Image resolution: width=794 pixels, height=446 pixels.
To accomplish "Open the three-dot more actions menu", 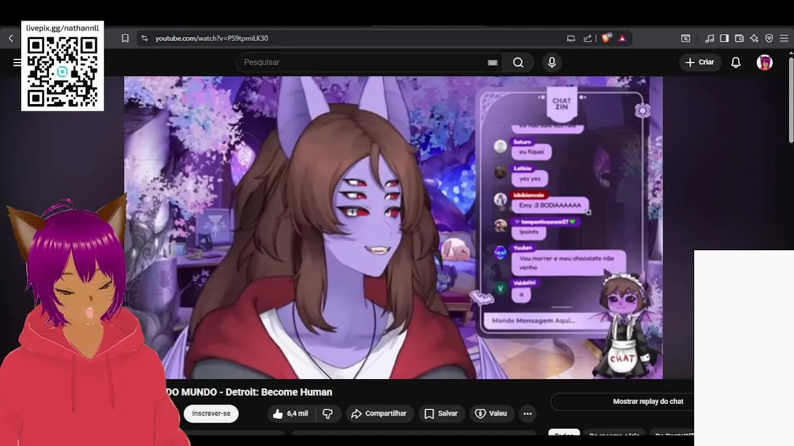I will click(528, 414).
